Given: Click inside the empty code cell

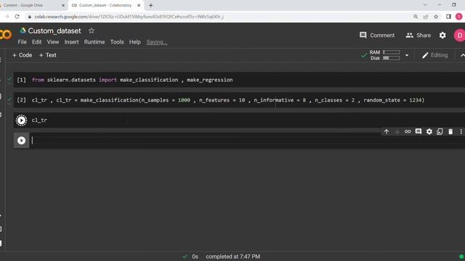Looking at the screenshot, I should 247,140.
